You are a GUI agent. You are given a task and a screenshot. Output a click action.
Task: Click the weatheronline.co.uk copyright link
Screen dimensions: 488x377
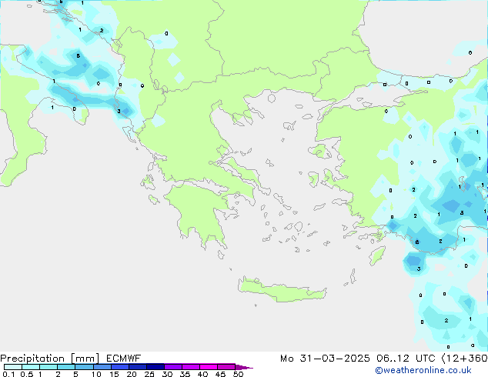[x=435, y=371]
